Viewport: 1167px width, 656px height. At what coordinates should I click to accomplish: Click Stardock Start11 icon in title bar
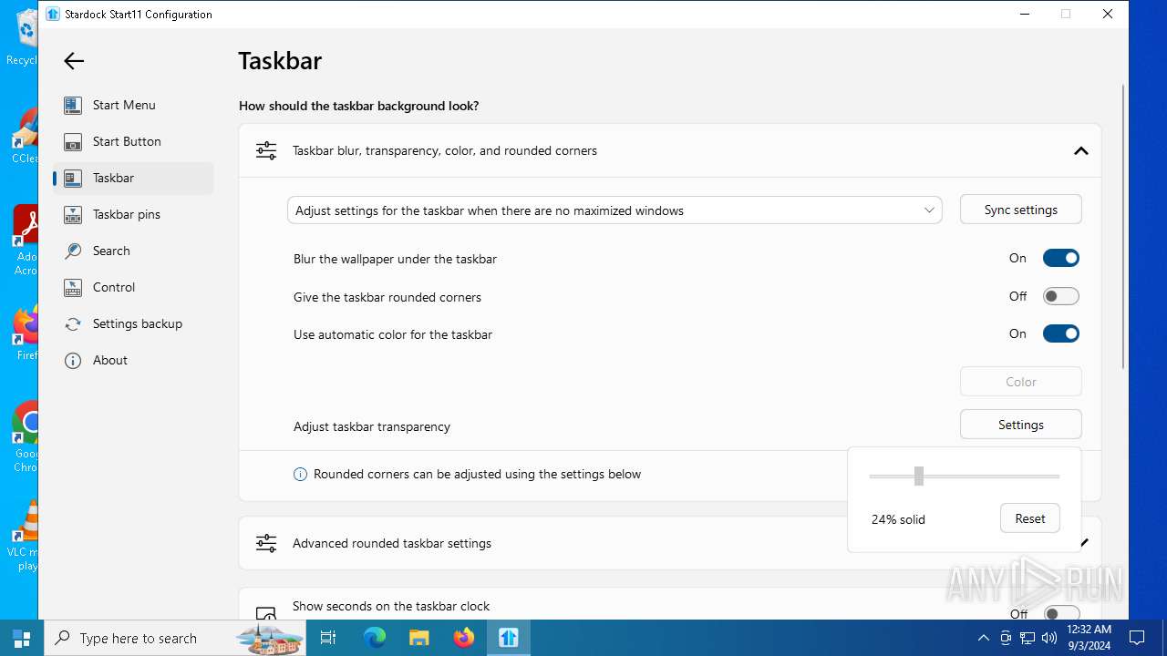[x=53, y=14]
